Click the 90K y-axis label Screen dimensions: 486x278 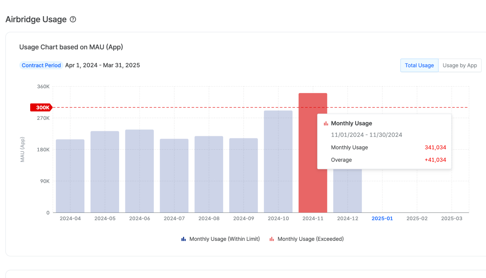pos(45,181)
